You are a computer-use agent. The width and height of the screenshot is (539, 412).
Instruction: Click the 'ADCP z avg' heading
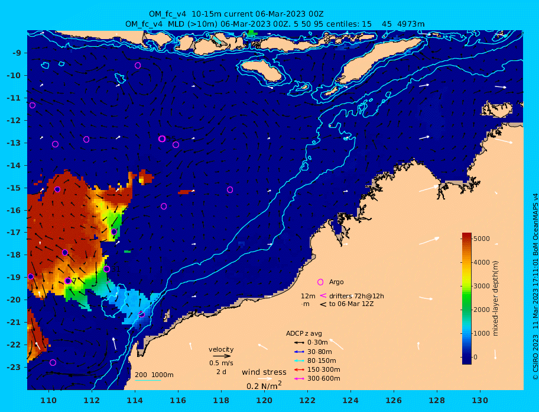point(304,333)
